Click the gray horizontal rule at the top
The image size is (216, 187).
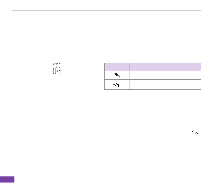coord(106,11)
